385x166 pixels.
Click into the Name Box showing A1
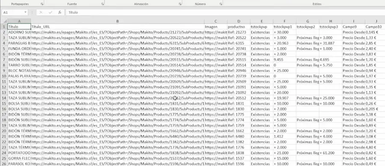[13, 12]
